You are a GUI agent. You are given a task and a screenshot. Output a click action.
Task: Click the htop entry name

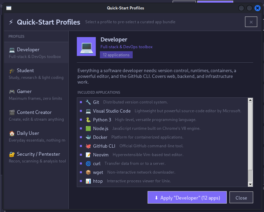pyautogui.click(x=98, y=181)
